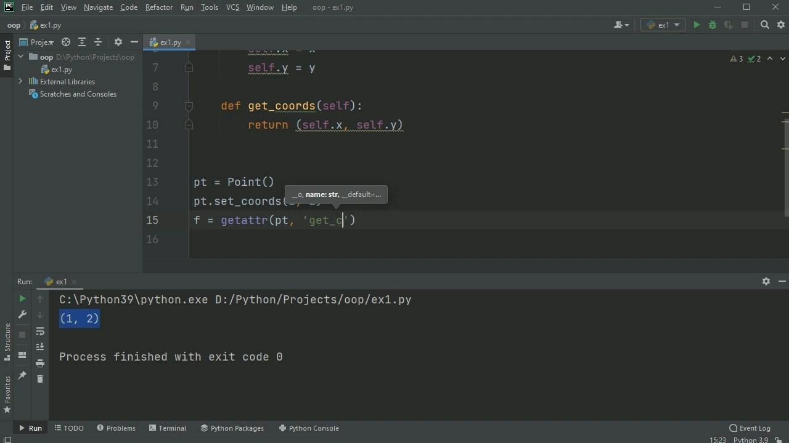Image resolution: width=789 pixels, height=443 pixels.
Task: Run ex1 with the green play button in the top toolbar
Action: [697, 25]
